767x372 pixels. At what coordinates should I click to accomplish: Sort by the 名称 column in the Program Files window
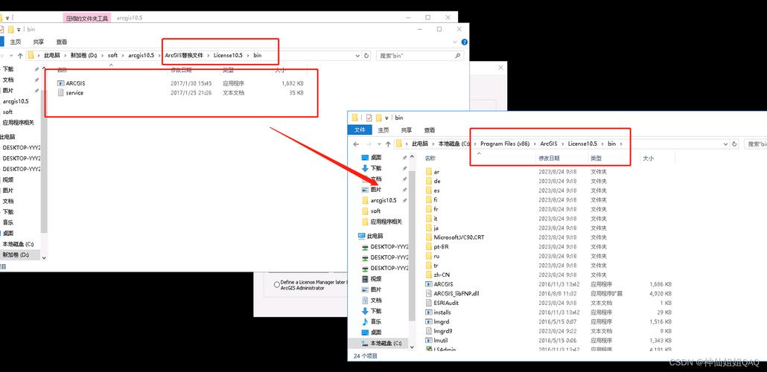click(430, 158)
